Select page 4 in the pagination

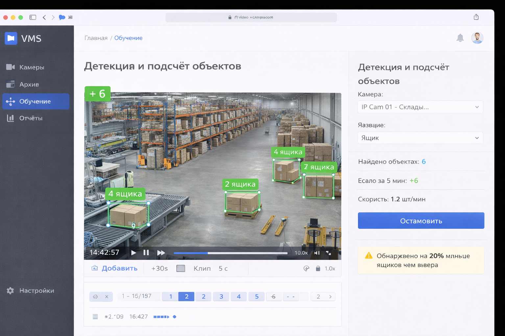[x=239, y=297]
